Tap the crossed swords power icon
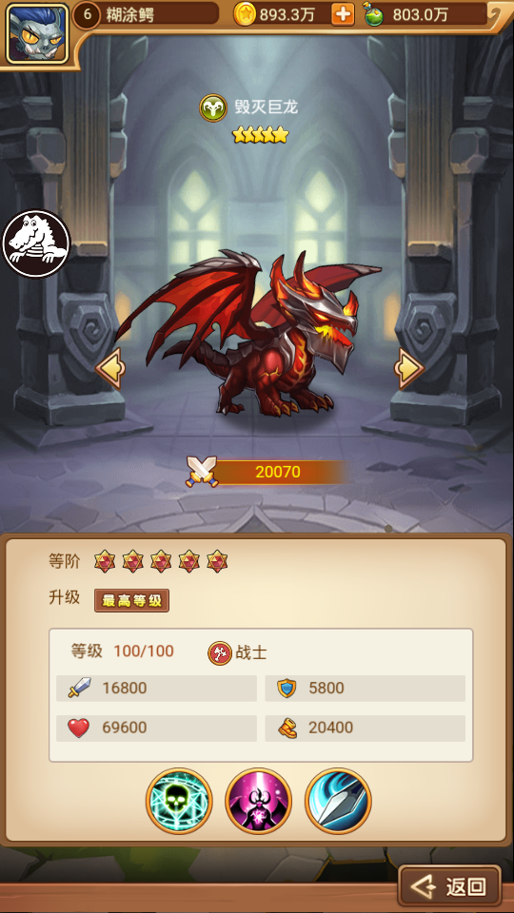 (202, 472)
